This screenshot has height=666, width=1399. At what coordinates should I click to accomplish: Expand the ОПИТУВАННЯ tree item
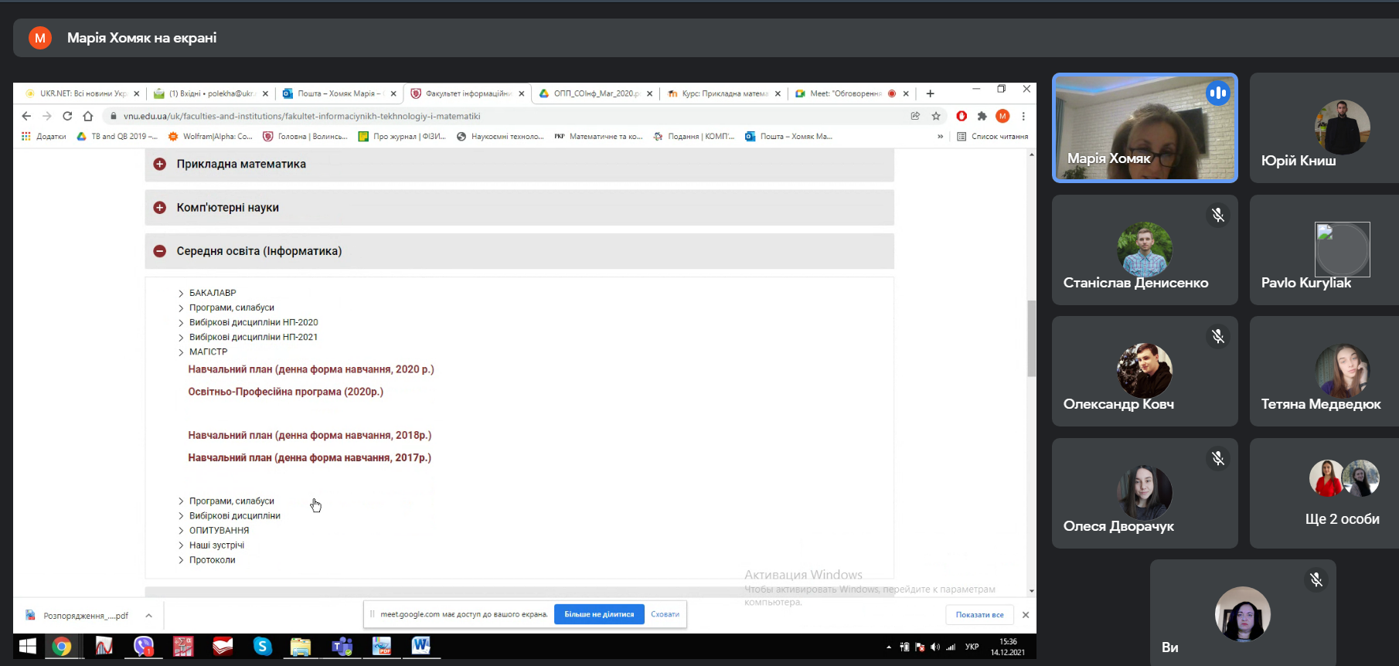coord(181,531)
